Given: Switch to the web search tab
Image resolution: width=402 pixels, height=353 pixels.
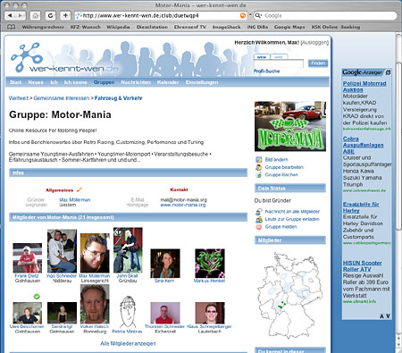Looking at the screenshot, I should click(279, 57).
